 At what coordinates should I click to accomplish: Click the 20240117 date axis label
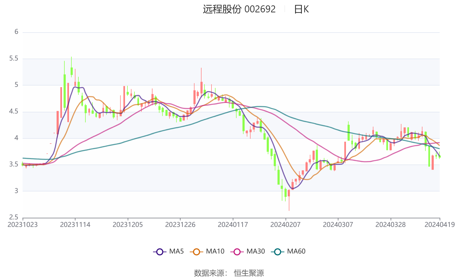tap(233, 225)
